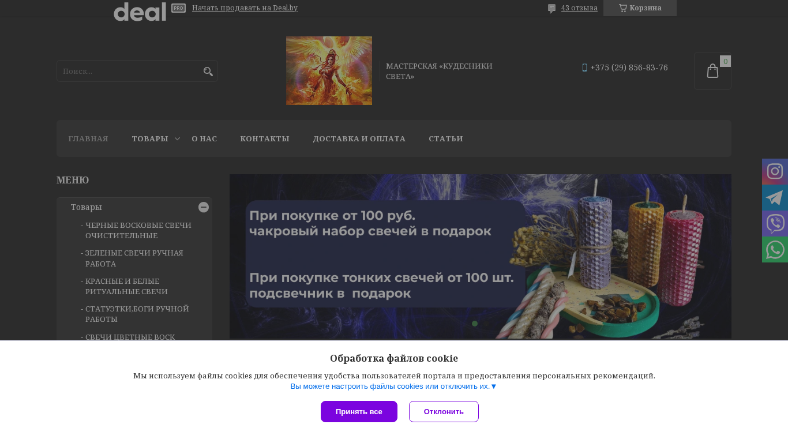
Task: Expand the ТОВАРЫ navigation dropdown arrow
Action: [x=178, y=138]
